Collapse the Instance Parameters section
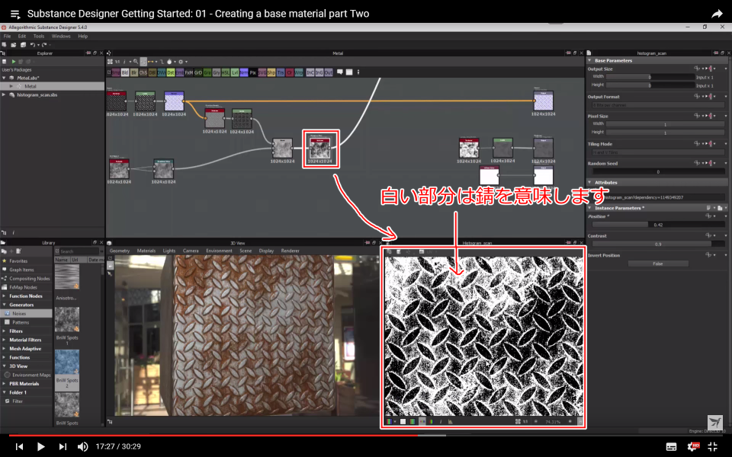The image size is (732, 457). pyautogui.click(x=590, y=208)
